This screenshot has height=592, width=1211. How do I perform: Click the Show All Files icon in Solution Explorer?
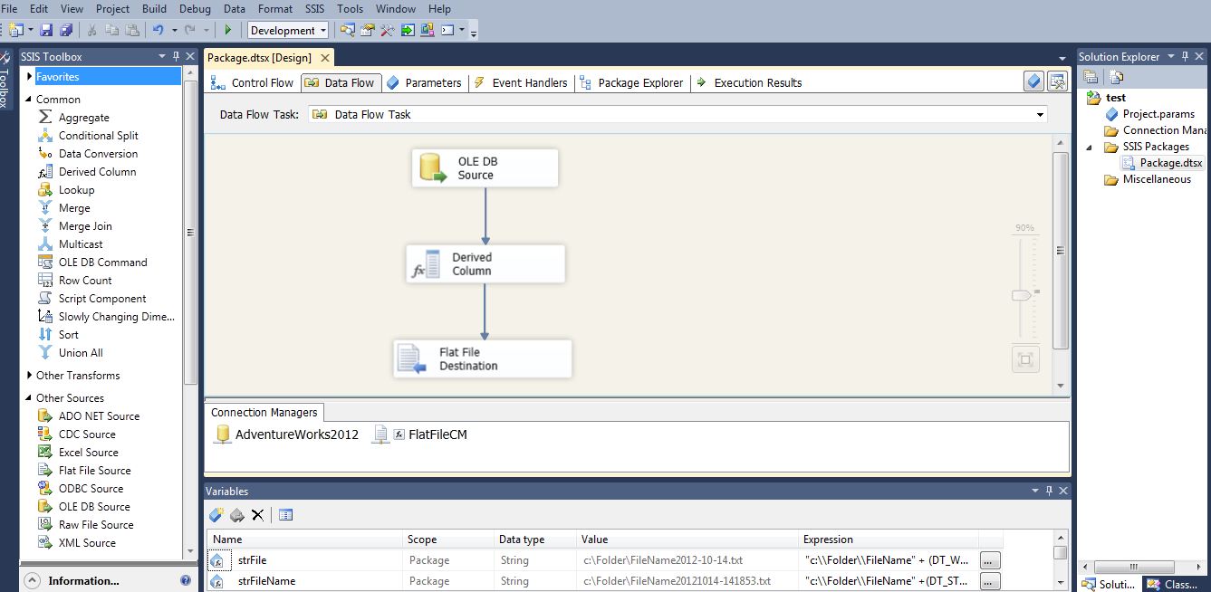point(1116,77)
